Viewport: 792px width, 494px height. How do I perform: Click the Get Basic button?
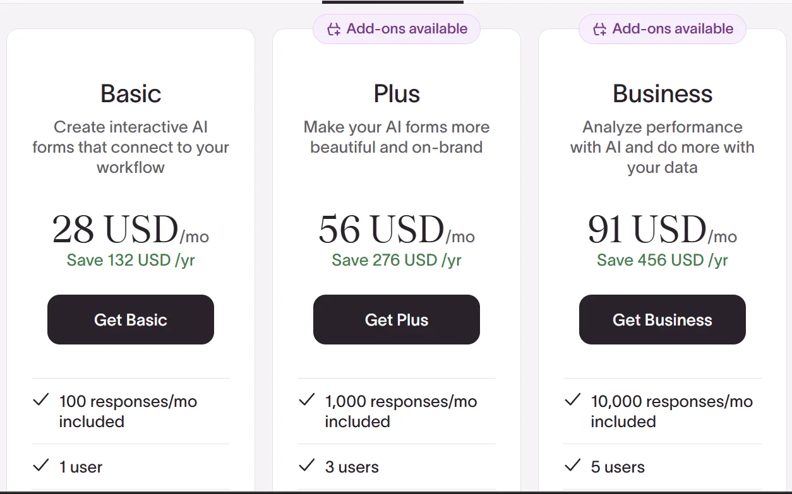(131, 319)
